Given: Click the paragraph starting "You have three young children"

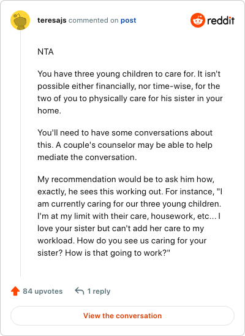Looking at the screenshot, I should pyautogui.click(x=130, y=92).
